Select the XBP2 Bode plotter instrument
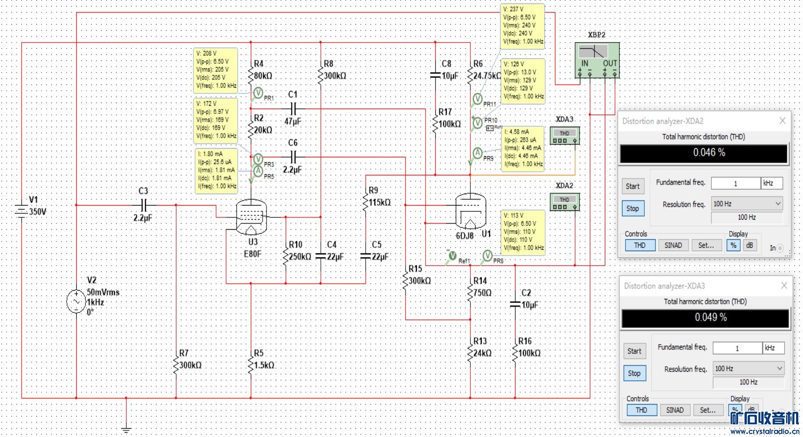 pyautogui.click(x=597, y=60)
